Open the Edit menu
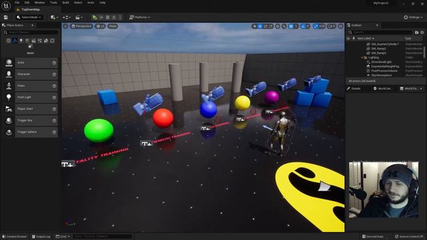This screenshot has width=427, height=240. pyautogui.click(x=27, y=3)
